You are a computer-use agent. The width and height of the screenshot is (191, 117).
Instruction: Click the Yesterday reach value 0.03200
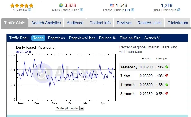(146, 67)
